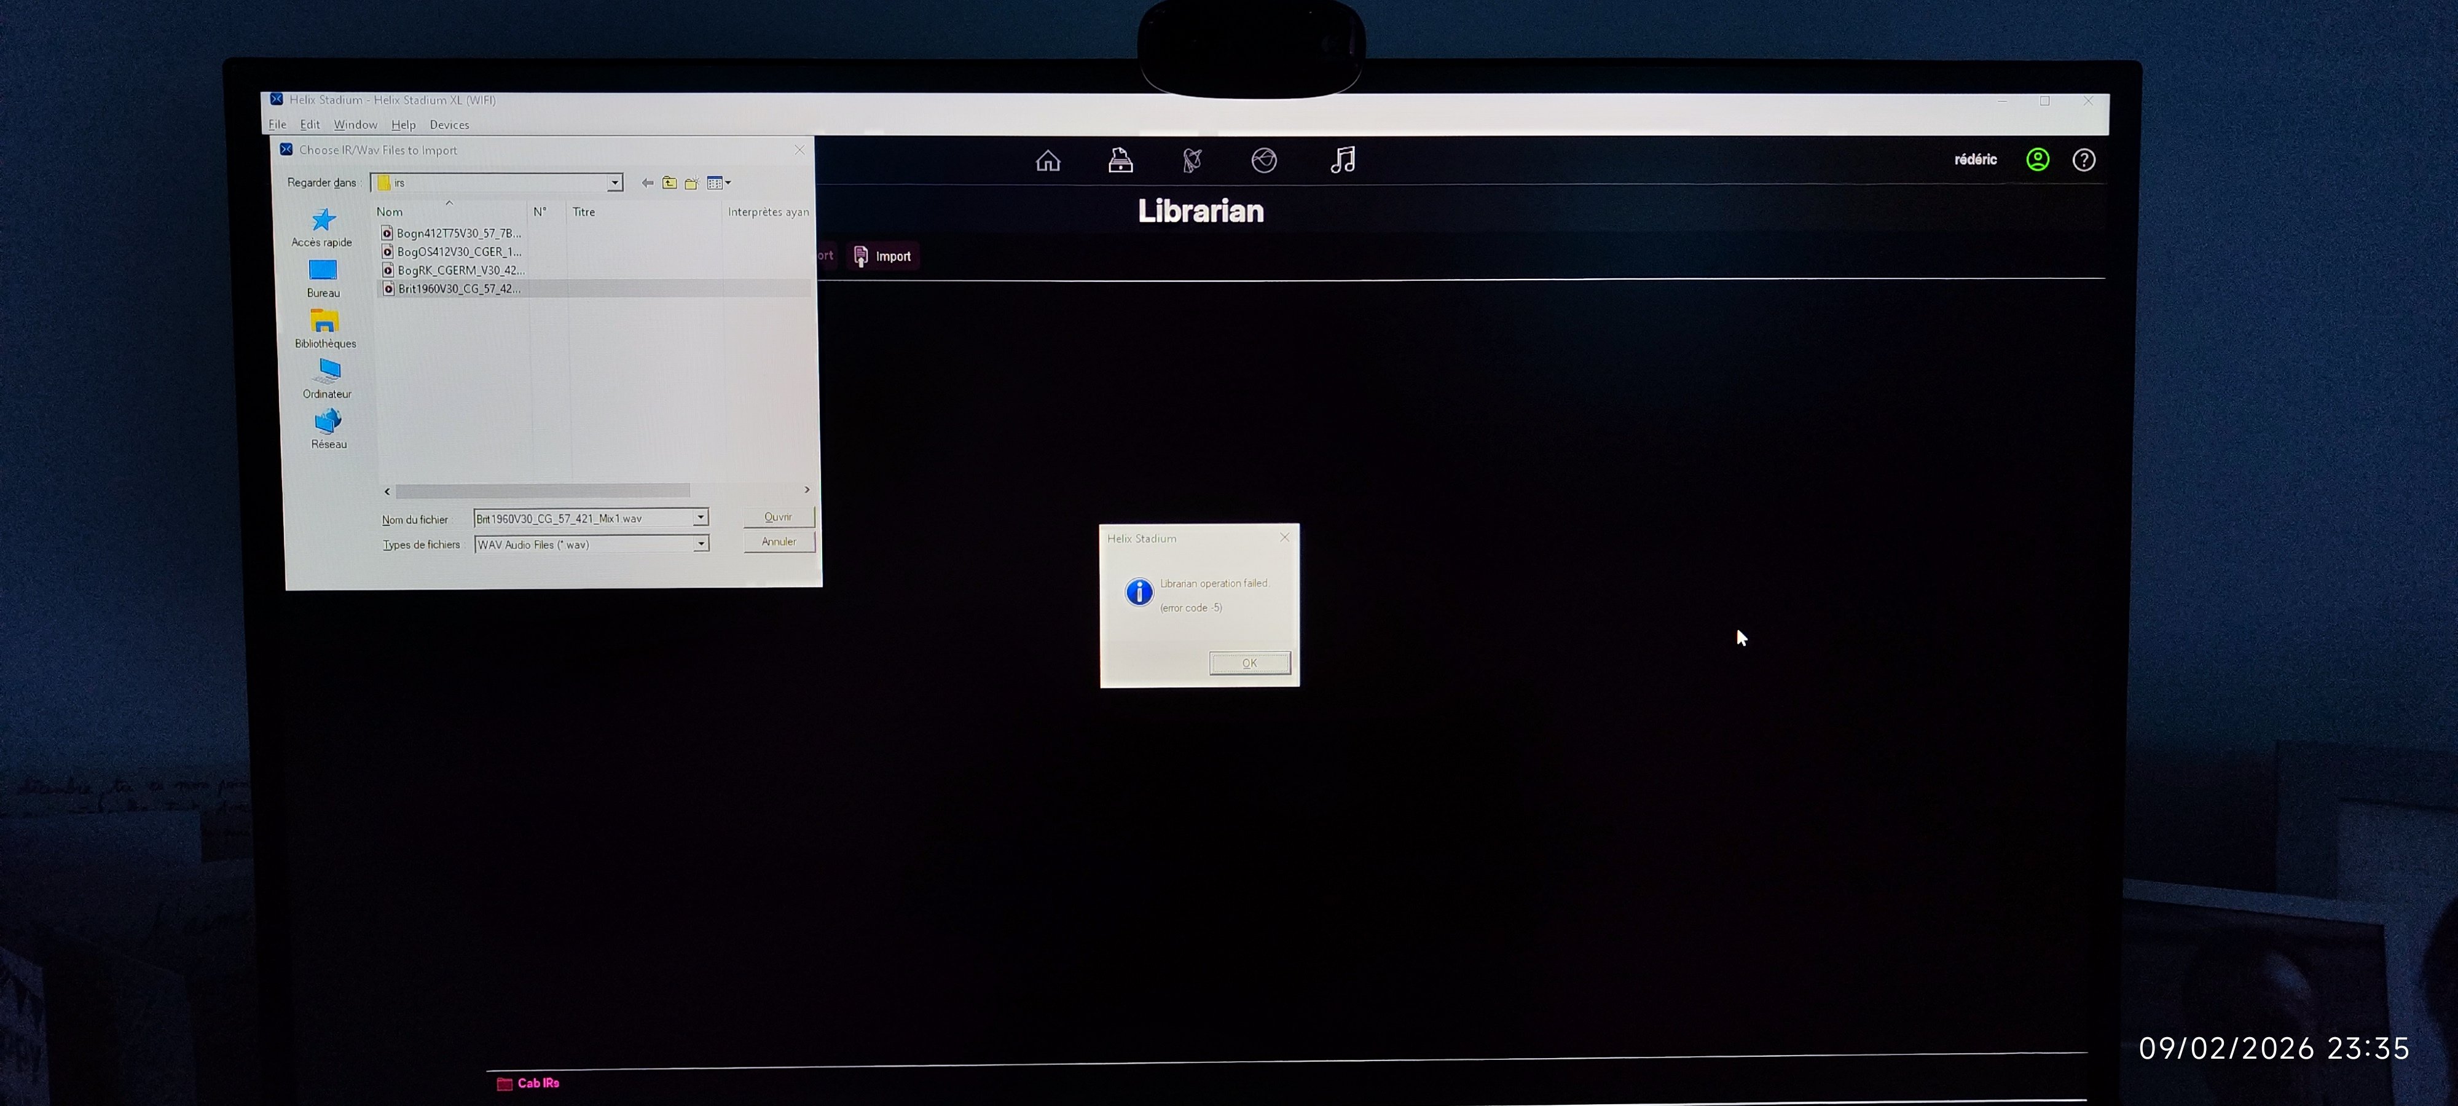Open Accès rapide location
2458x1106 pixels.
click(x=323, y=227)
